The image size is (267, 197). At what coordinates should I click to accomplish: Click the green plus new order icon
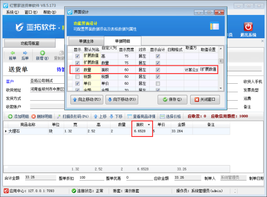tap(42, 53)
